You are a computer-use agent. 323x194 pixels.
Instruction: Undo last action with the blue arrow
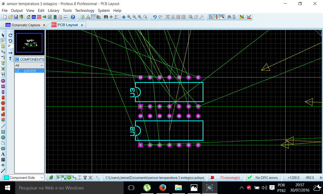point(155,17)
